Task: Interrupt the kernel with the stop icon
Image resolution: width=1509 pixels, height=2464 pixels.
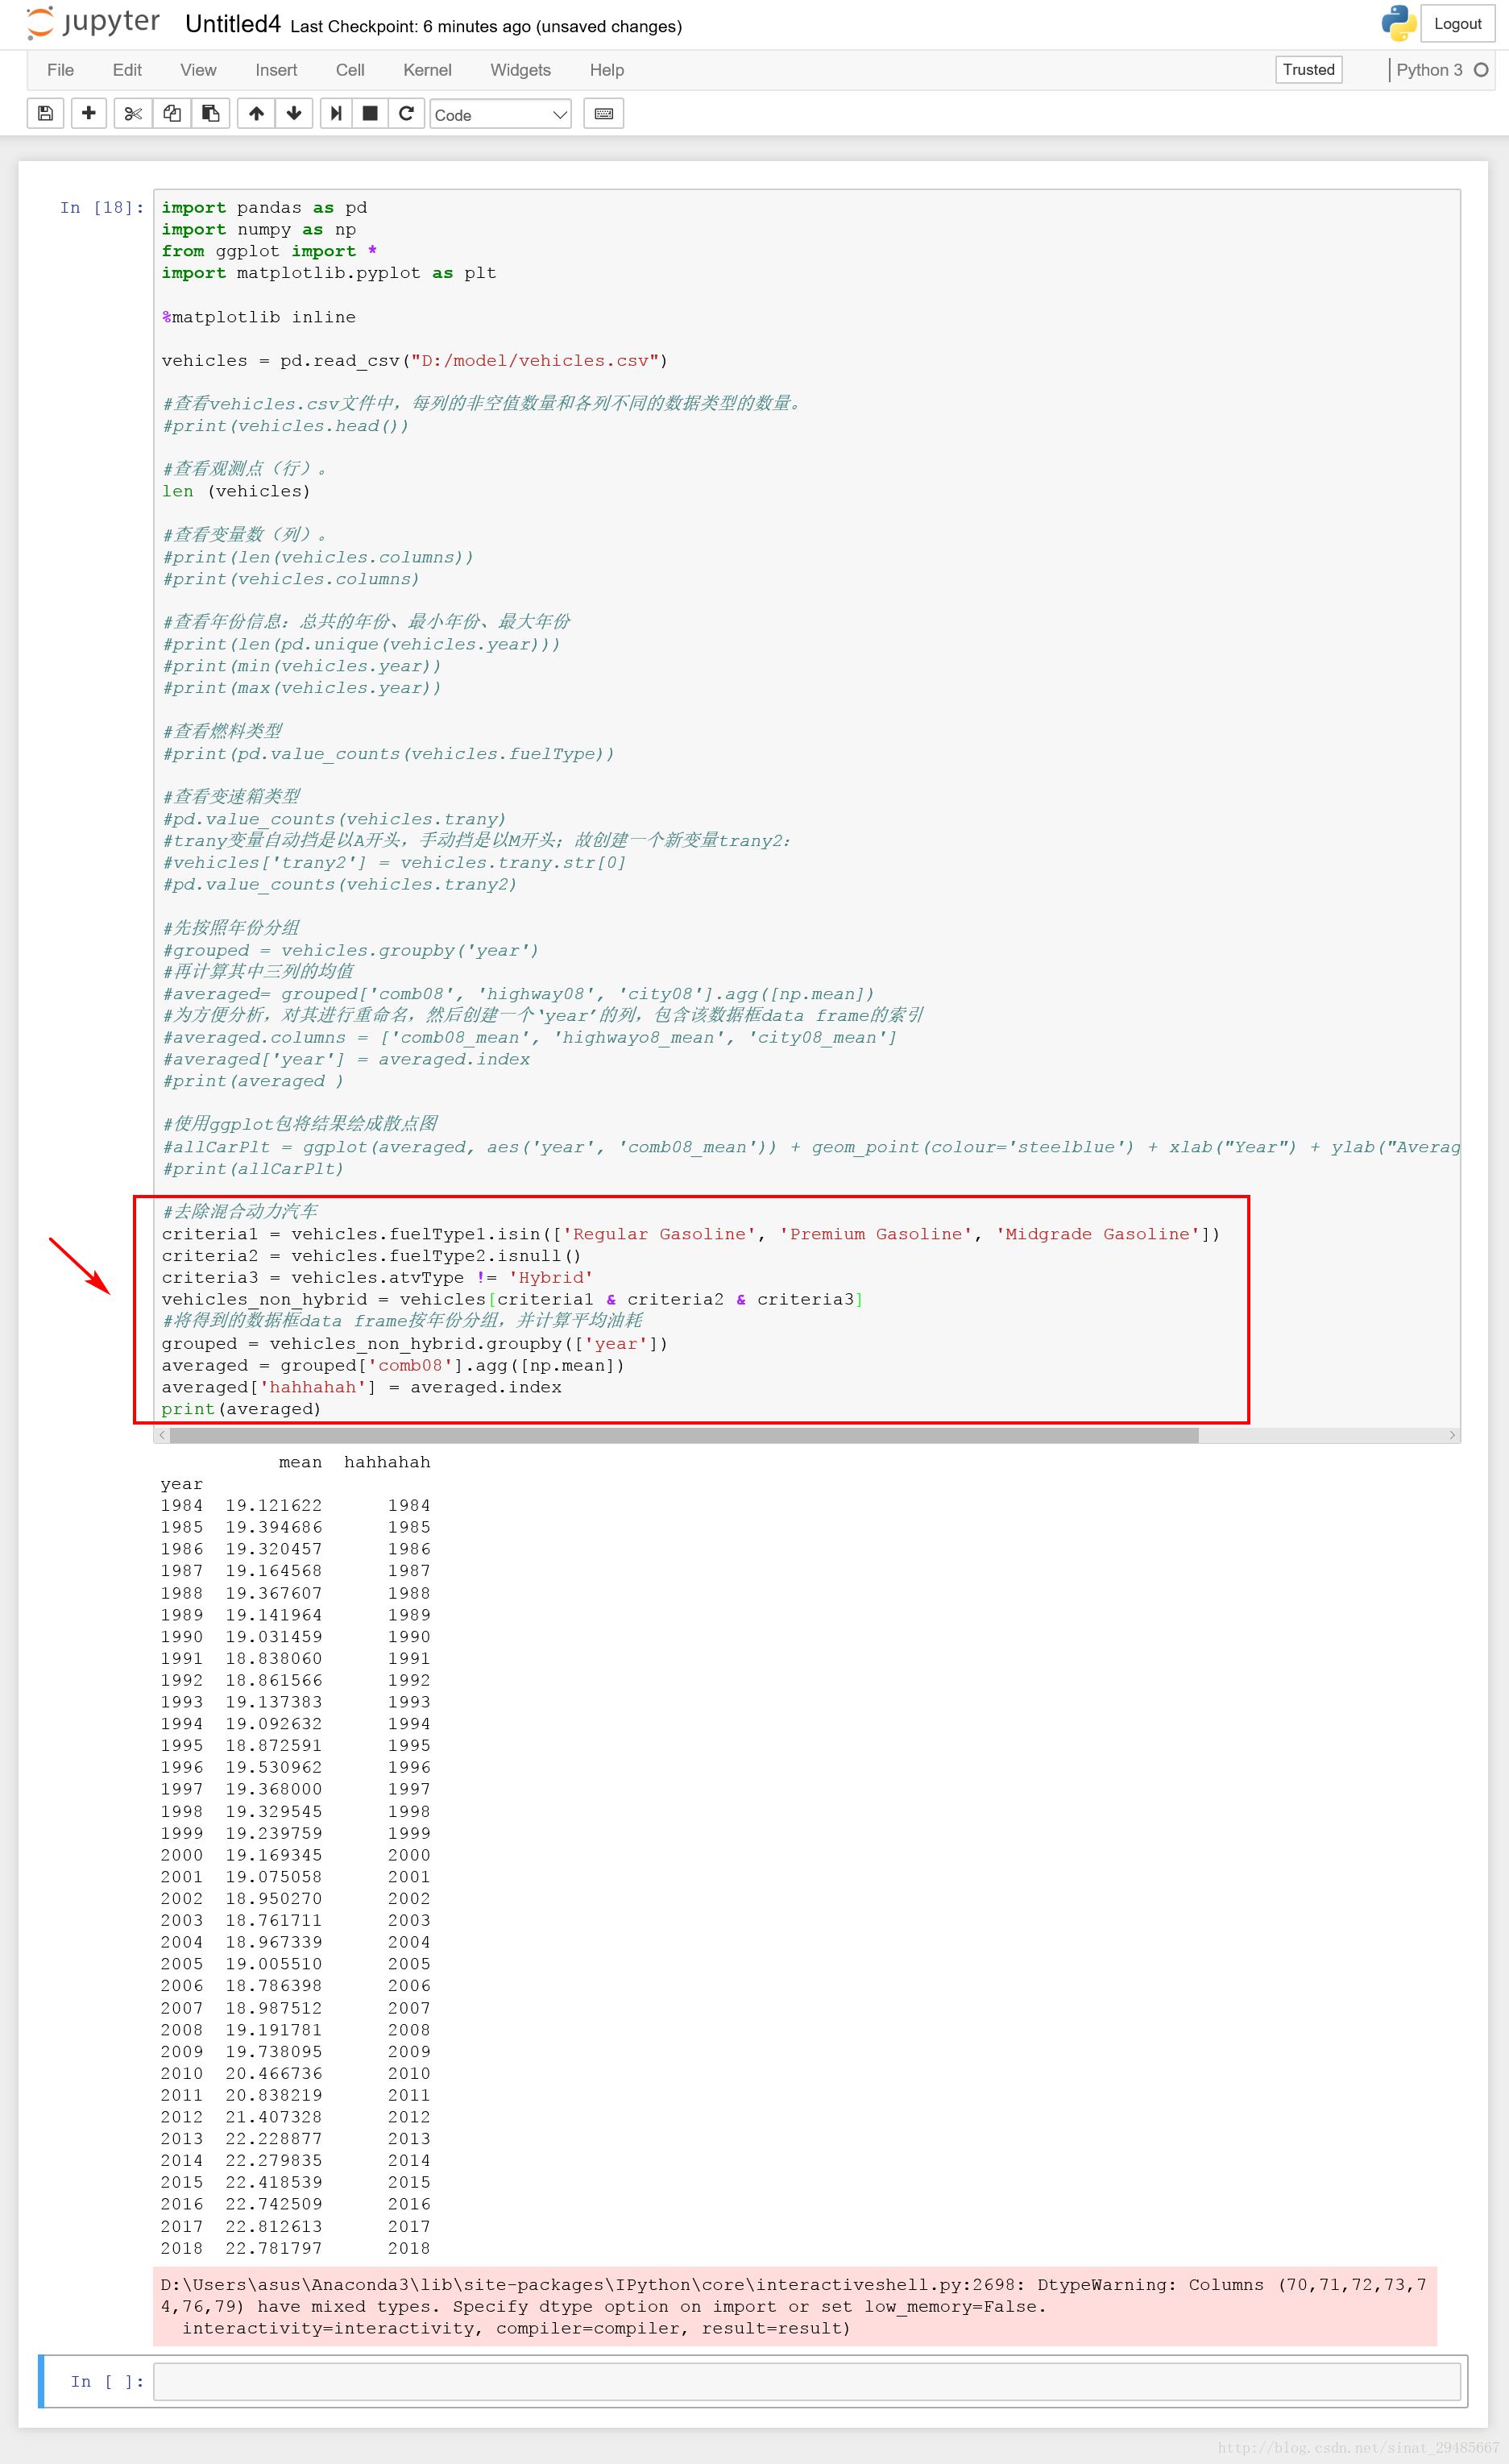Action: coord(370,114)
